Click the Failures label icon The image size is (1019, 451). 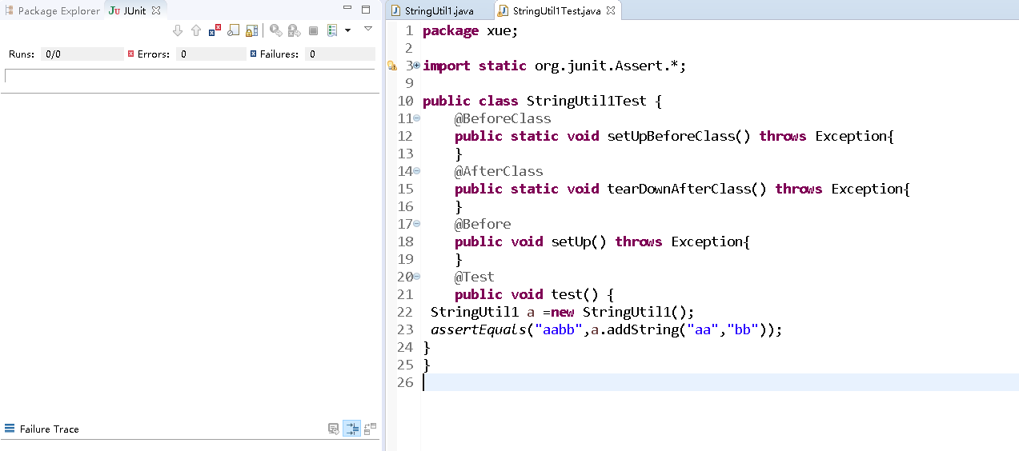pos(253,54)
